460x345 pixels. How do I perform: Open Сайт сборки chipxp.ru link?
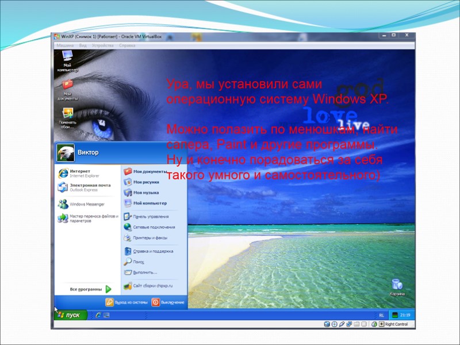tap(148, 286)
